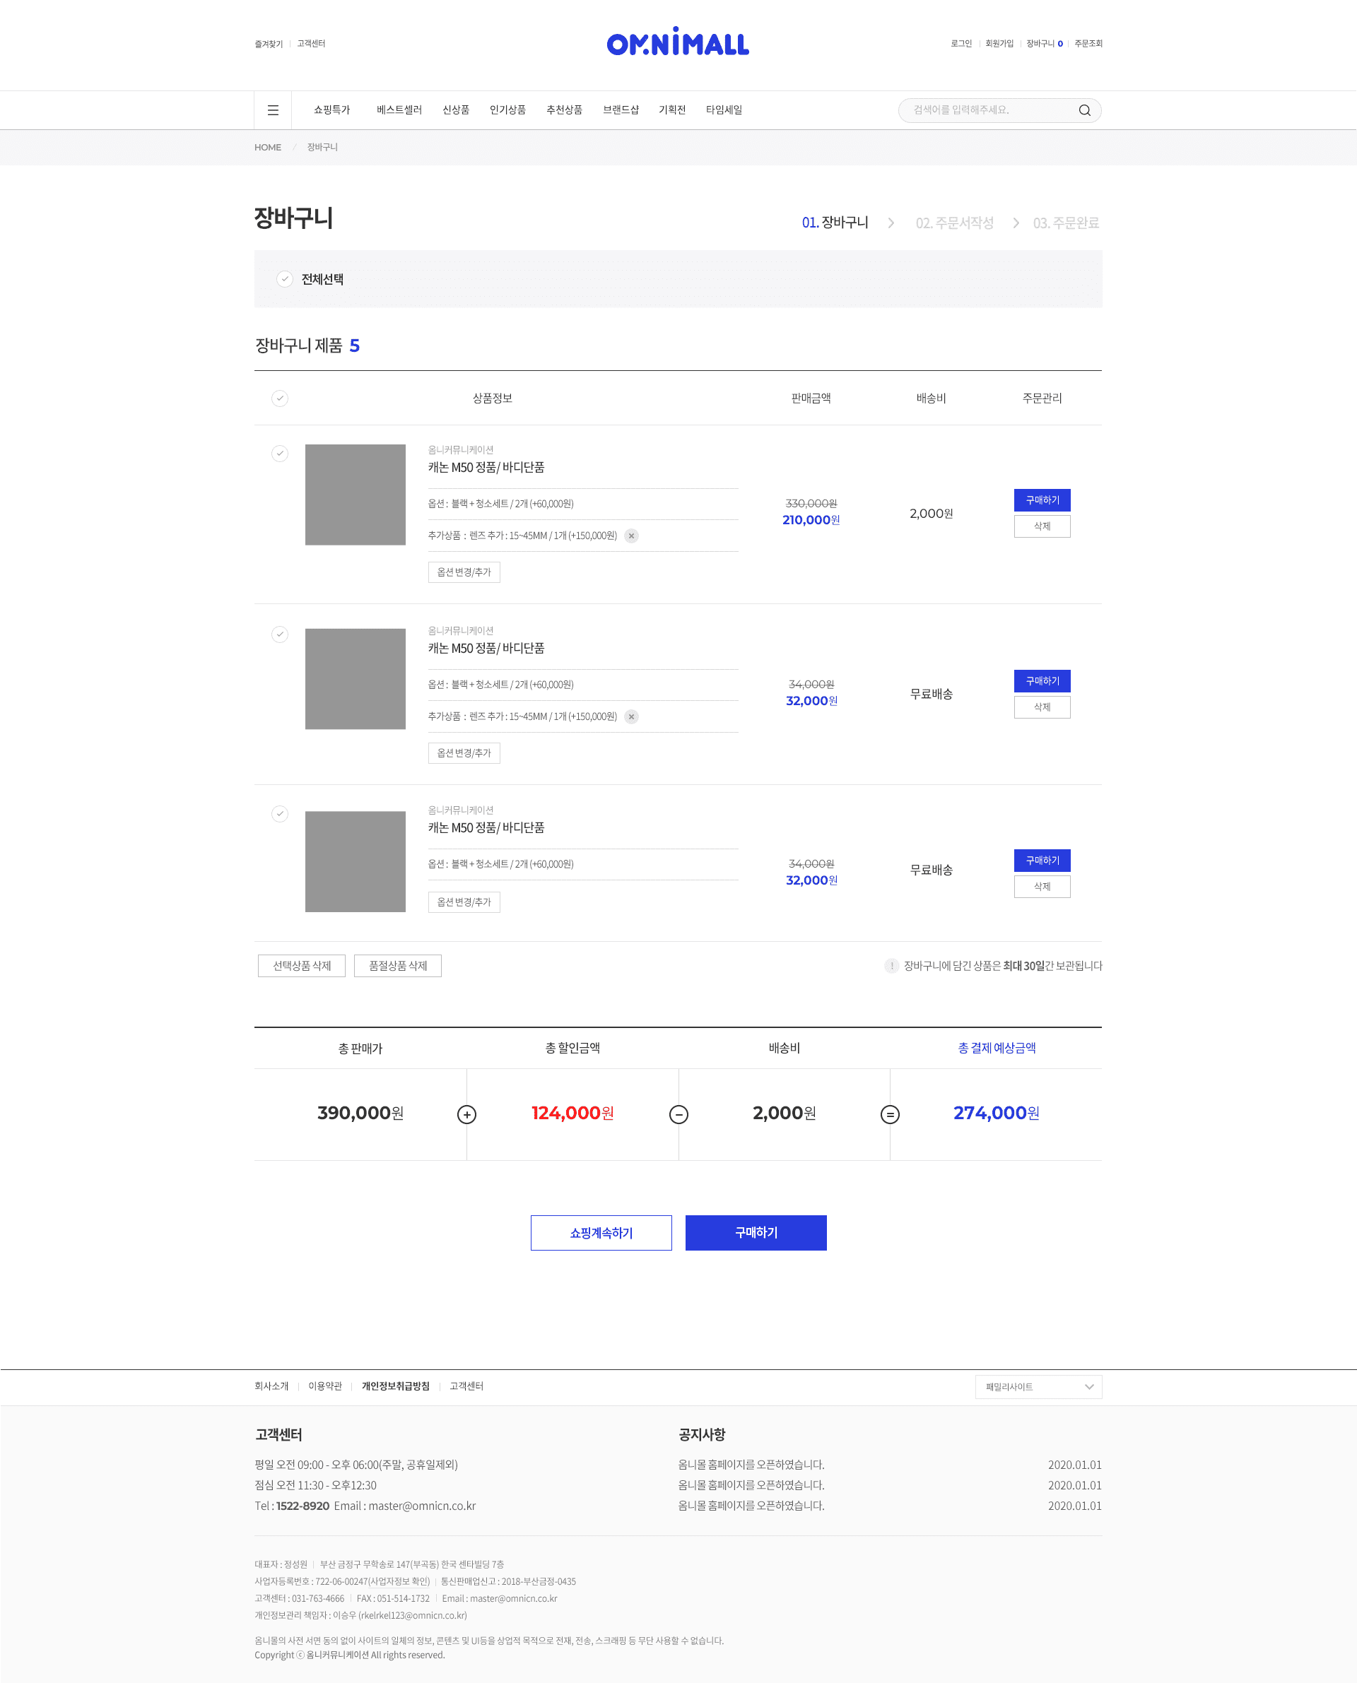Open the 타임세일 menu

[724, 110]
